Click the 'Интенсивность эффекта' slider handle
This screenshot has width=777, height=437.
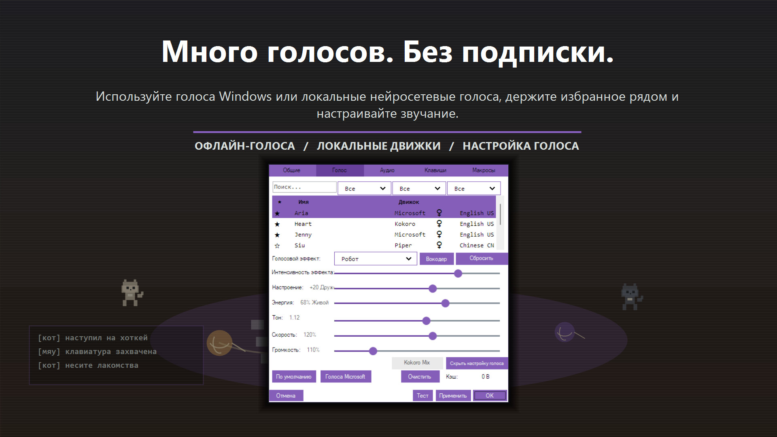click(458, 274)
